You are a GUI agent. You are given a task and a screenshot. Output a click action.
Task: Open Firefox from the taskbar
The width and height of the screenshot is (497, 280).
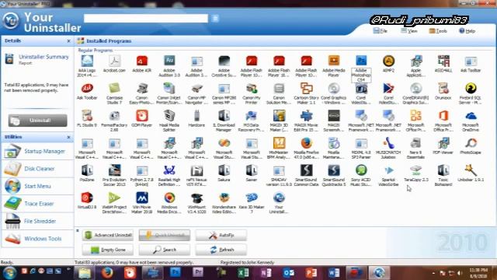(107, 273)
